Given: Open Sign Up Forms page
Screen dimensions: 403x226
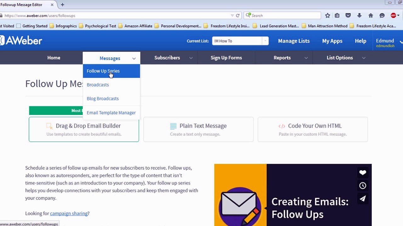Looking at the screenshot, I should point(226,58).
